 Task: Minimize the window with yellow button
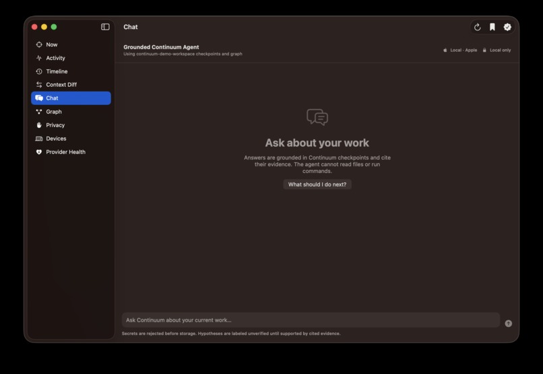tap(44, 27)
